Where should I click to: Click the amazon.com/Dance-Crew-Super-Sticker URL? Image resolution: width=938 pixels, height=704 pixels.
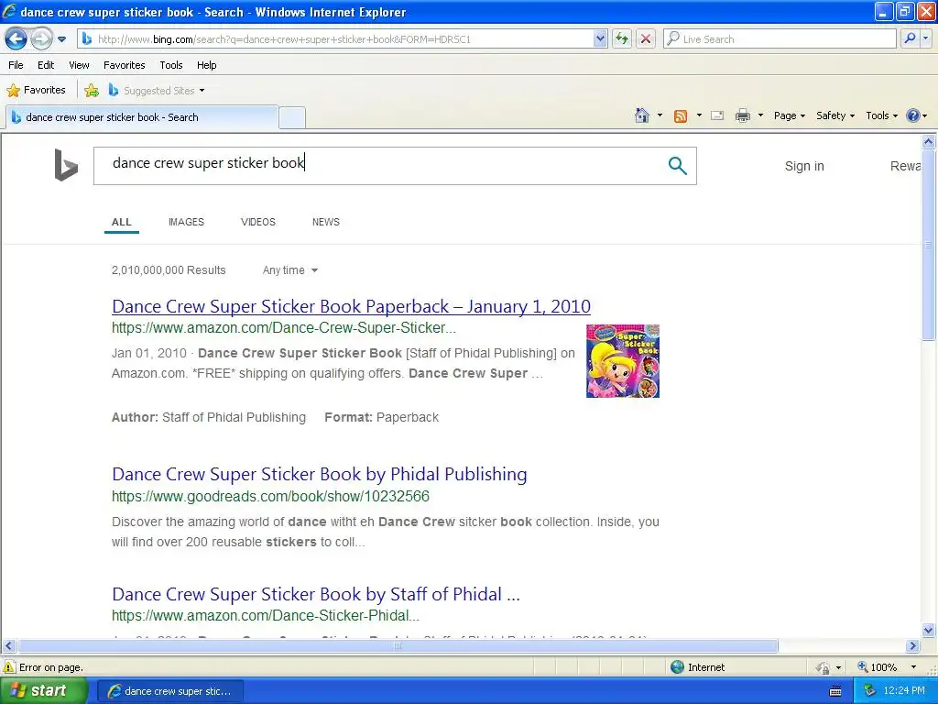coord(284,328)
